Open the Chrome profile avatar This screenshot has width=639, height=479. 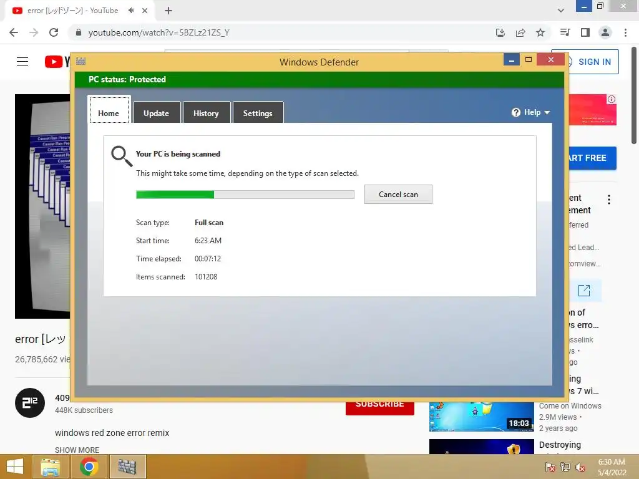(x=605, y=32)
